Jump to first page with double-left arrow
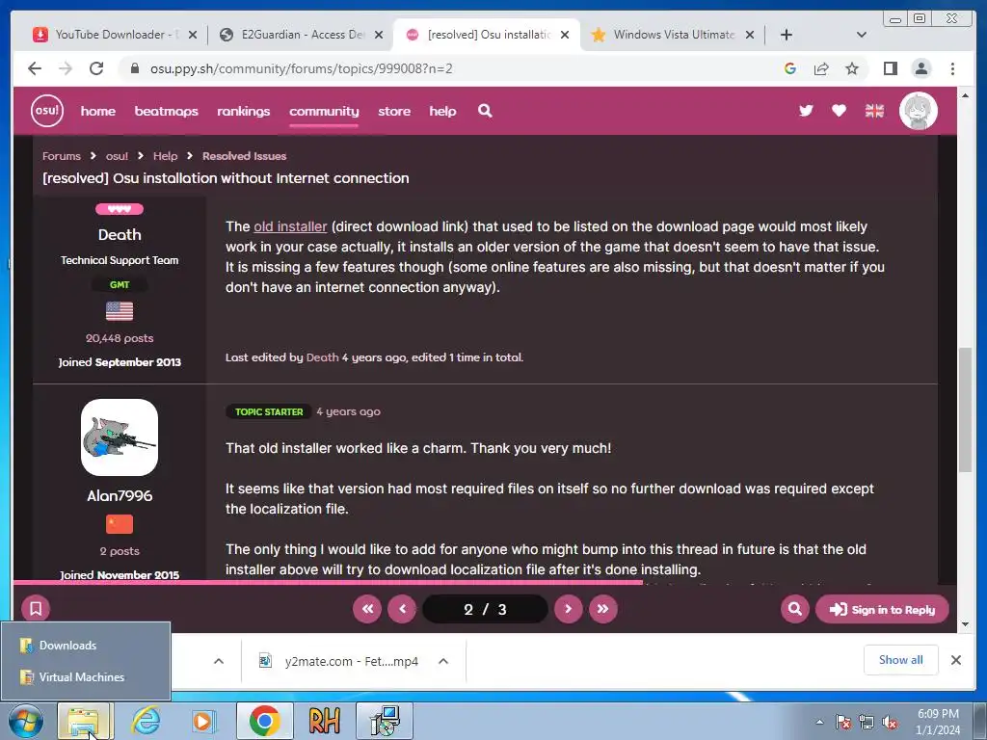The width and height of the screenshot is (987, 740). pyautogui.click(x=367, y=609)
